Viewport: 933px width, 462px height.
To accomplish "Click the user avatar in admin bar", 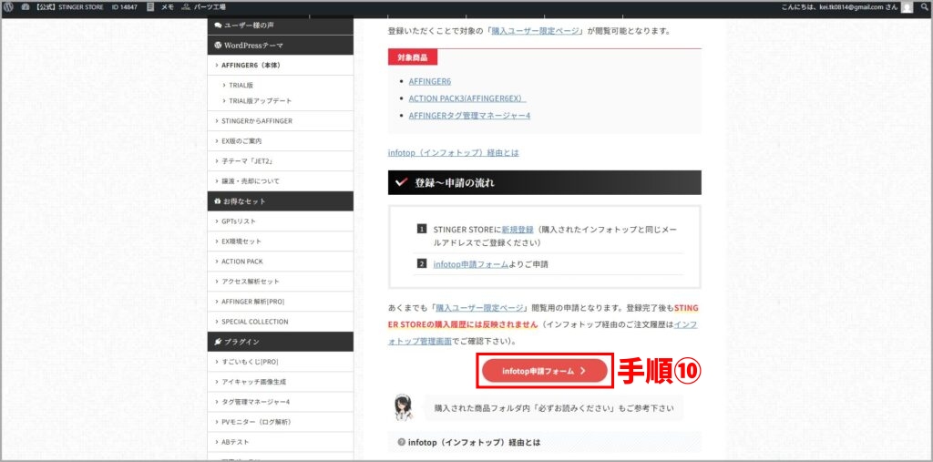I will pyautogui.click(x=907, y=7).
